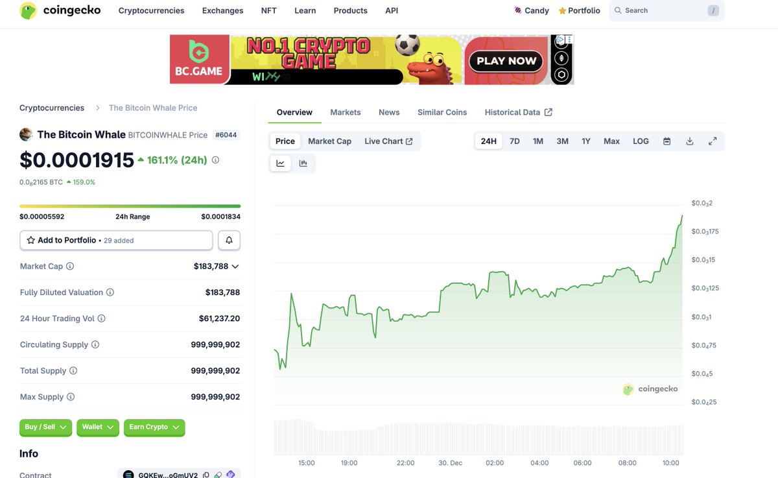The width and height of the screenshot is (778, 478).
Task: Select the 1Y time range
Action: point(586,141)
